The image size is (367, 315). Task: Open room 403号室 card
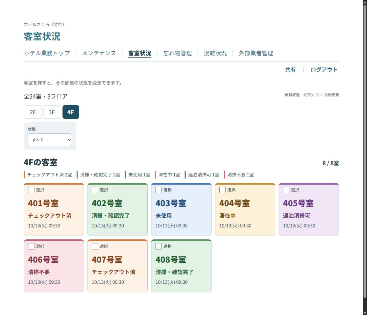181,209
